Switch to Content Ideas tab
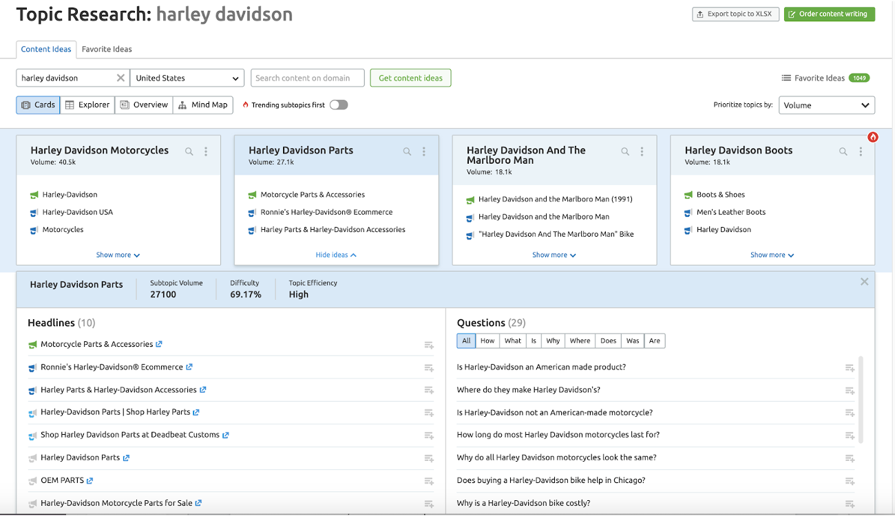This screenshot has height=516, width=895. pos(46,50)
